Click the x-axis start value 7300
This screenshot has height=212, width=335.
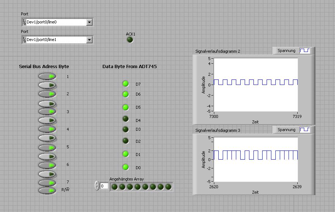(214, 116)
